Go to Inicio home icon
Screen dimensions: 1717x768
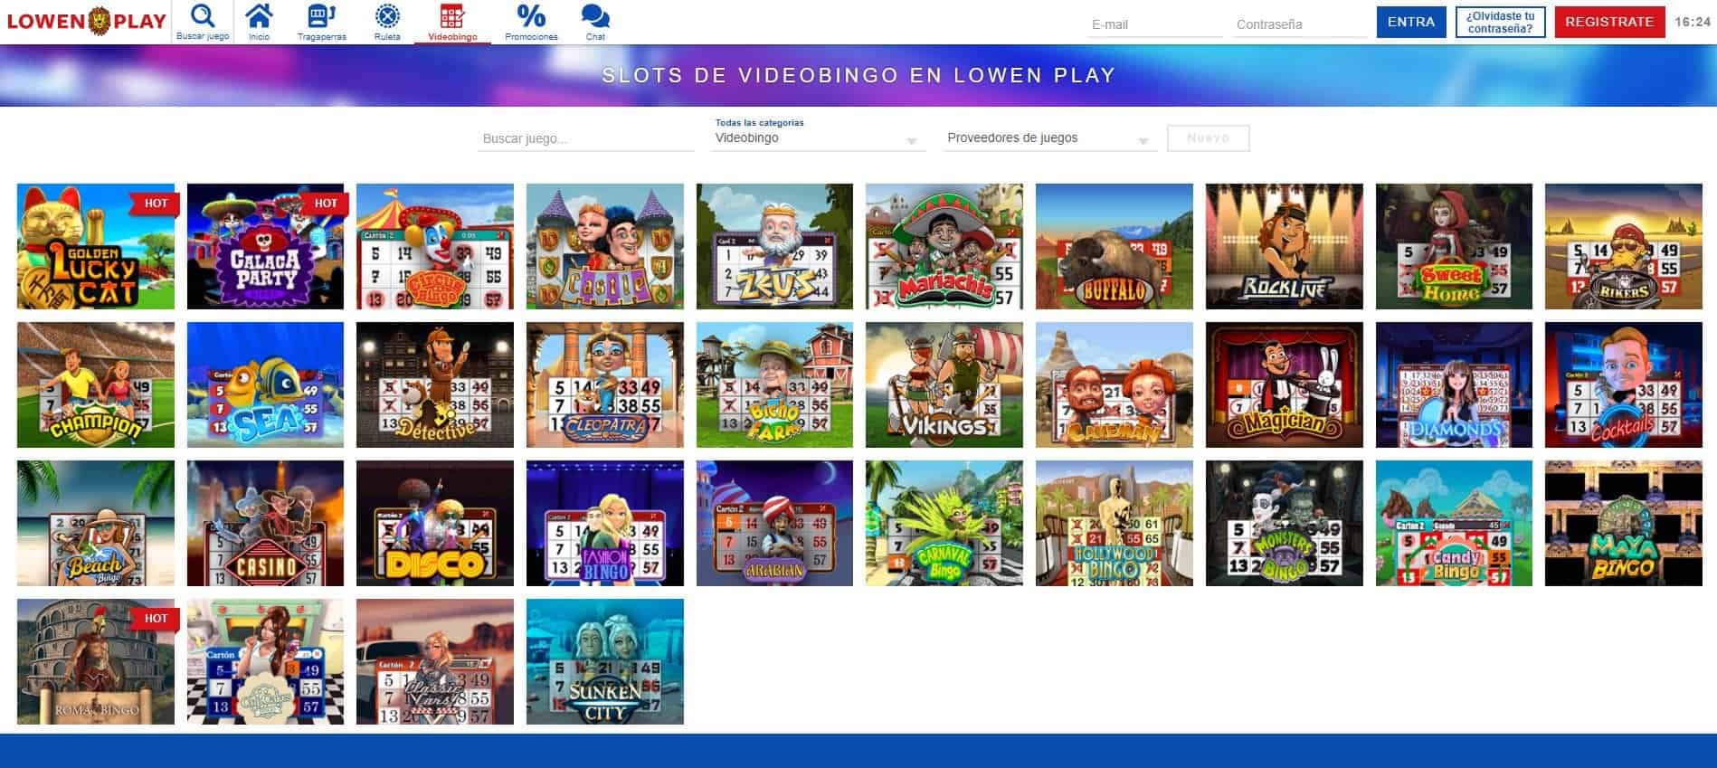pos(259,16)
